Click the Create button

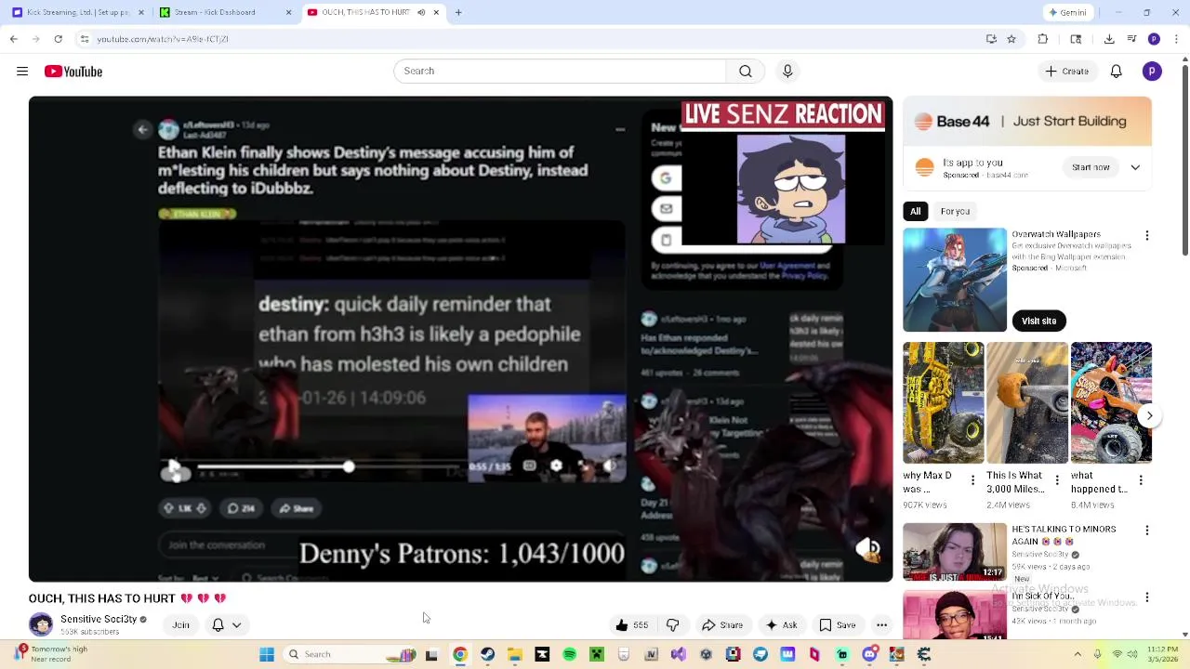[1066, 72]
